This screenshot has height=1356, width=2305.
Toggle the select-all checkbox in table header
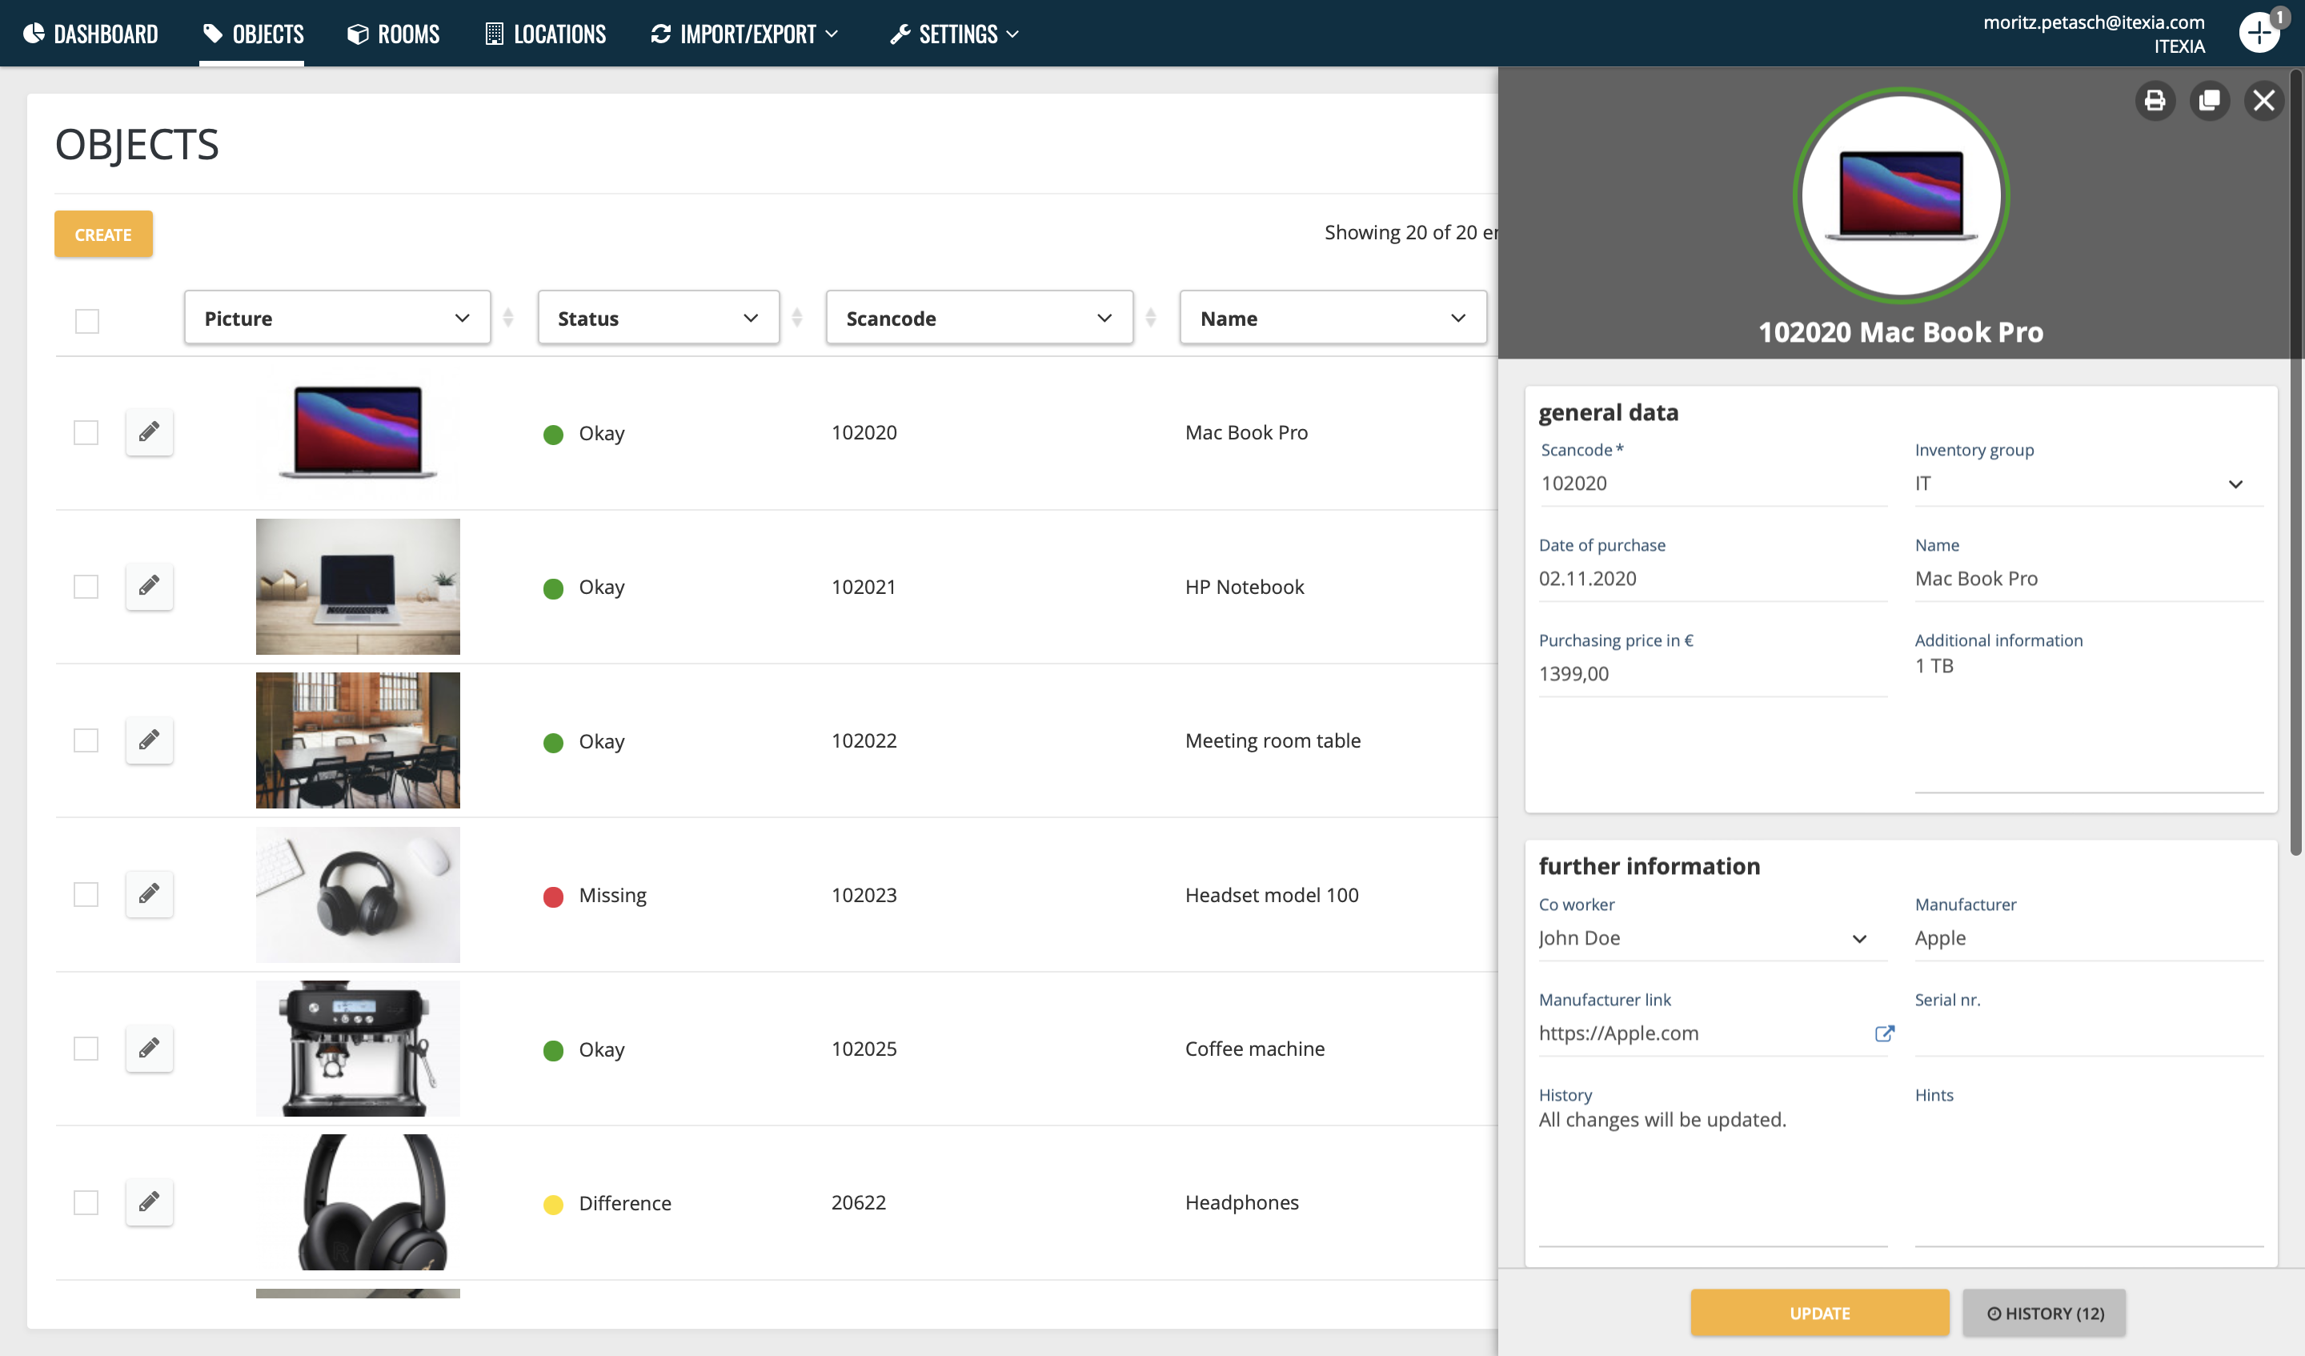point(87,321)
